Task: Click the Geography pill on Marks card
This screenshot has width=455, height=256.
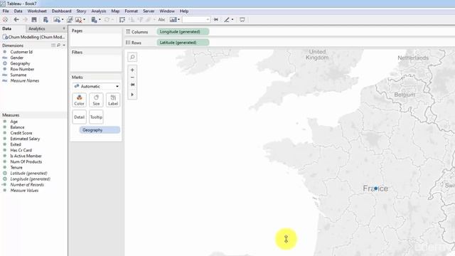Action: click(x=100, y=130)
